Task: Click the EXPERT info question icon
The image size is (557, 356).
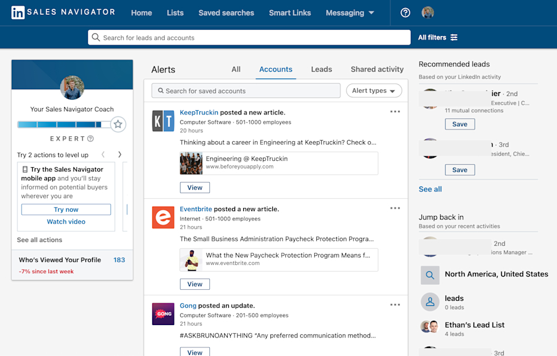Action: (x=90, y=139)
